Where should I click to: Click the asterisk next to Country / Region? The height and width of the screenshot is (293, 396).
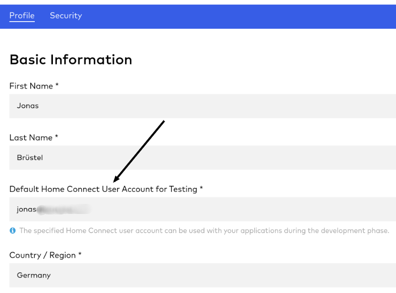(80, 255)
